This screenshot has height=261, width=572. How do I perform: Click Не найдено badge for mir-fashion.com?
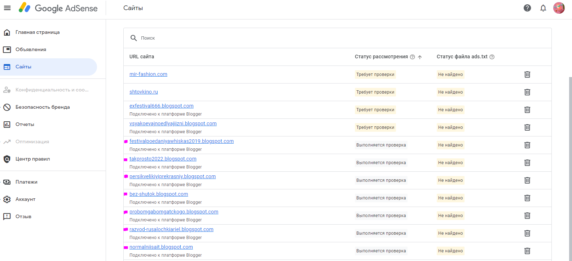point(450,75)
